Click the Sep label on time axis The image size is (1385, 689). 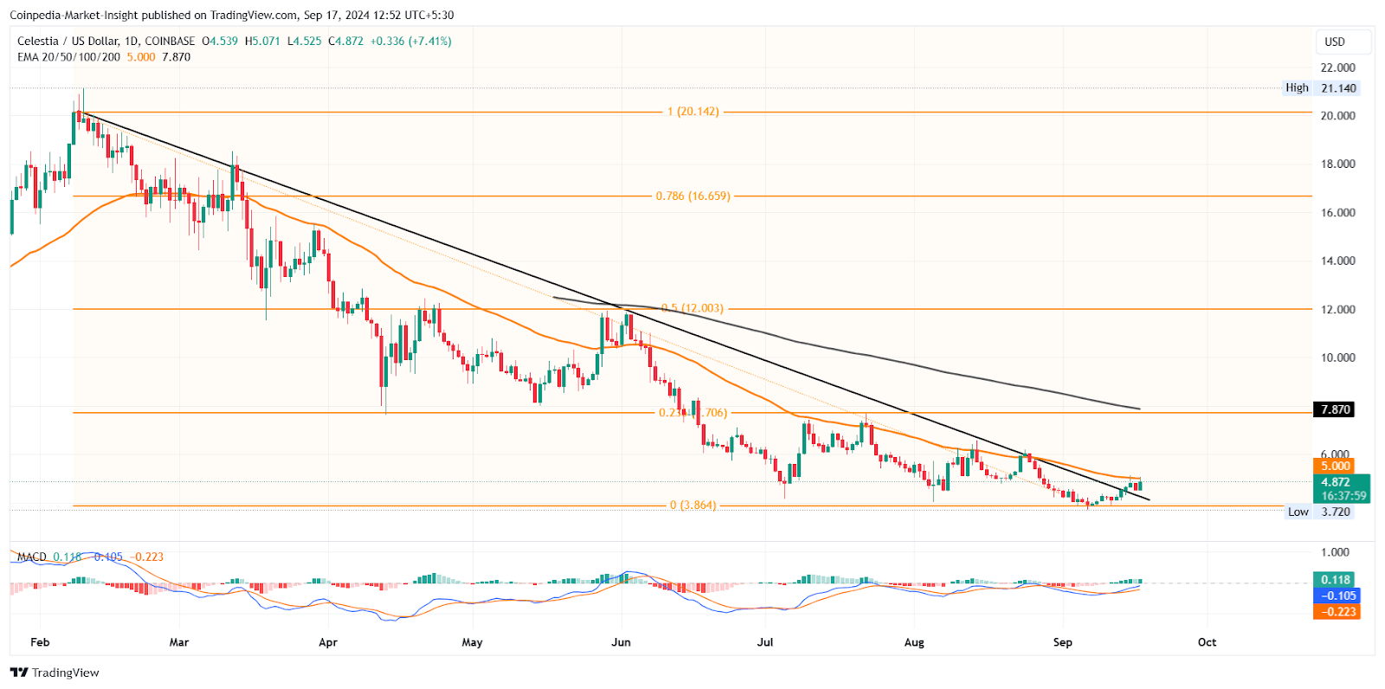pyautogui.click(x=1063, y=642)
